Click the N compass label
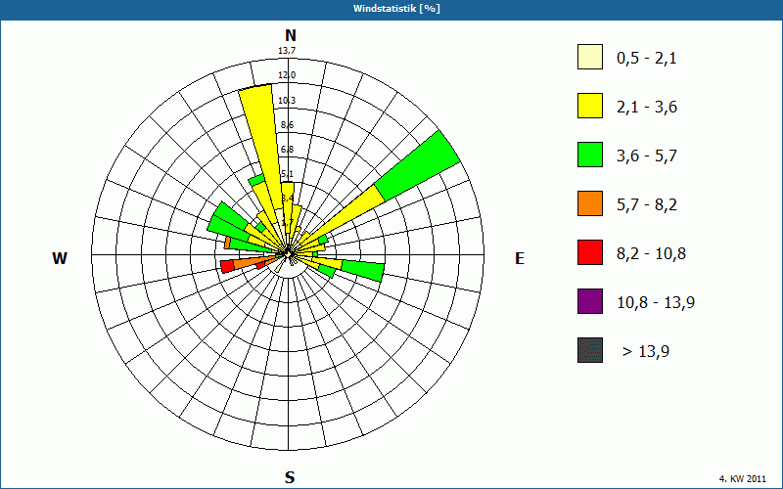 290,36
